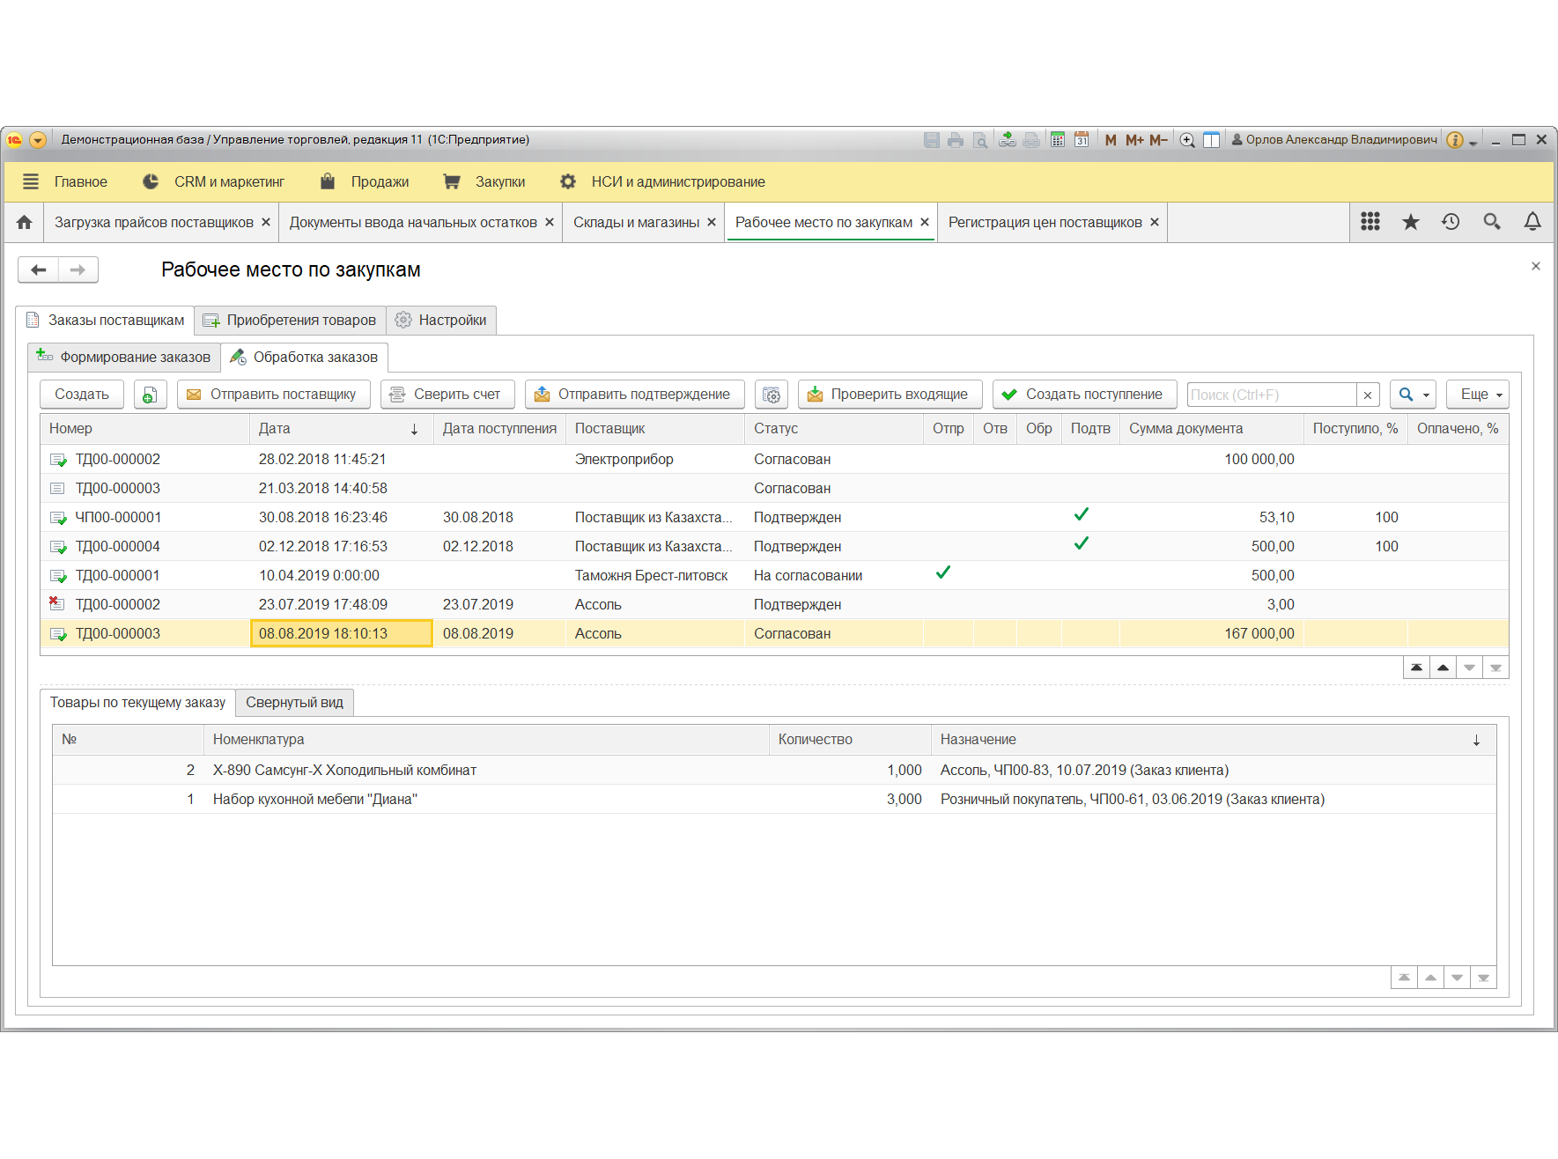Viewport: 1558px width, 1159px height.
Task: Click the Save diskette icon in title bar
Action: 931,140
